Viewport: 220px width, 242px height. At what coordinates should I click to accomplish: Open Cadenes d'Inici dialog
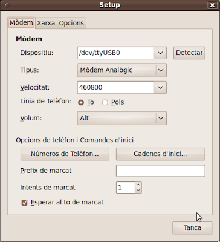(160, 154)
